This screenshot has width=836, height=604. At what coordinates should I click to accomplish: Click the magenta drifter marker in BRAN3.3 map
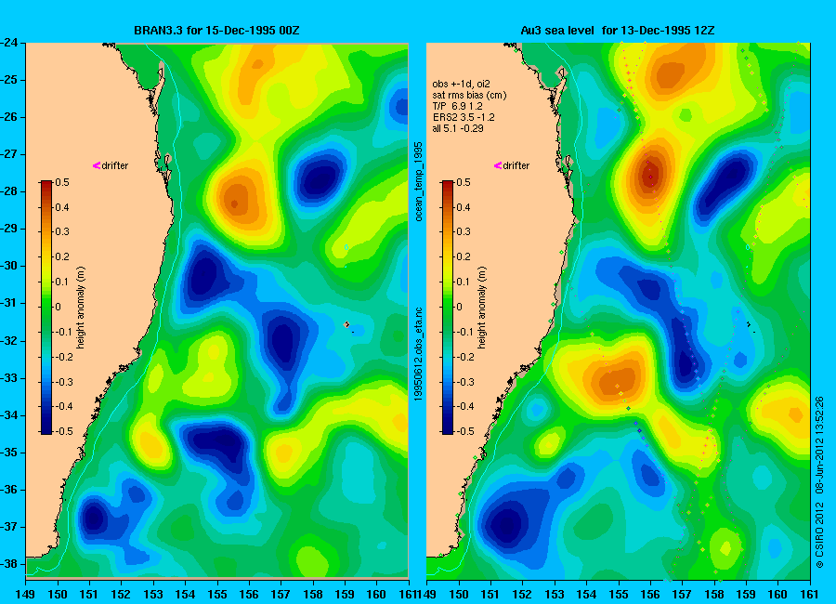click(97, 165)
